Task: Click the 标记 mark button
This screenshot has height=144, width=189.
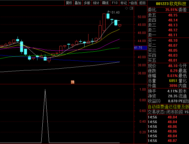Action: click(x=124, y=3)
